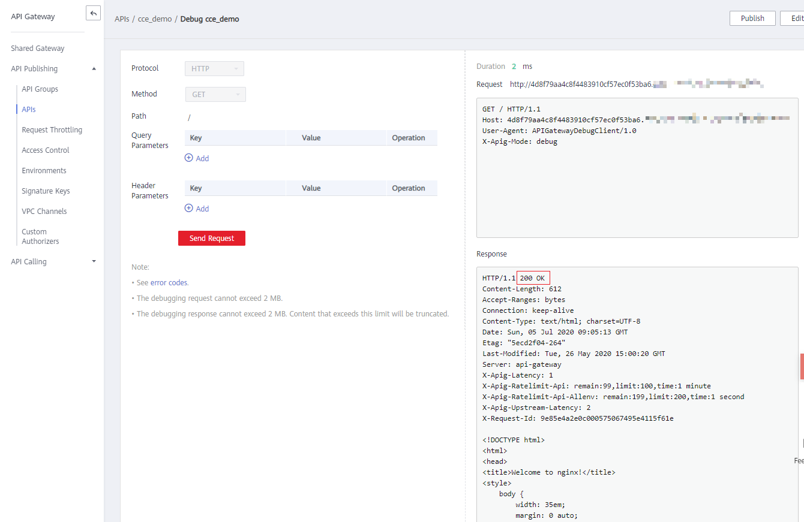Image resolution: width=804 pixels, height=522 pixels.
Task: Click the Server: api-gateway line
Action: tap(522, 364)
